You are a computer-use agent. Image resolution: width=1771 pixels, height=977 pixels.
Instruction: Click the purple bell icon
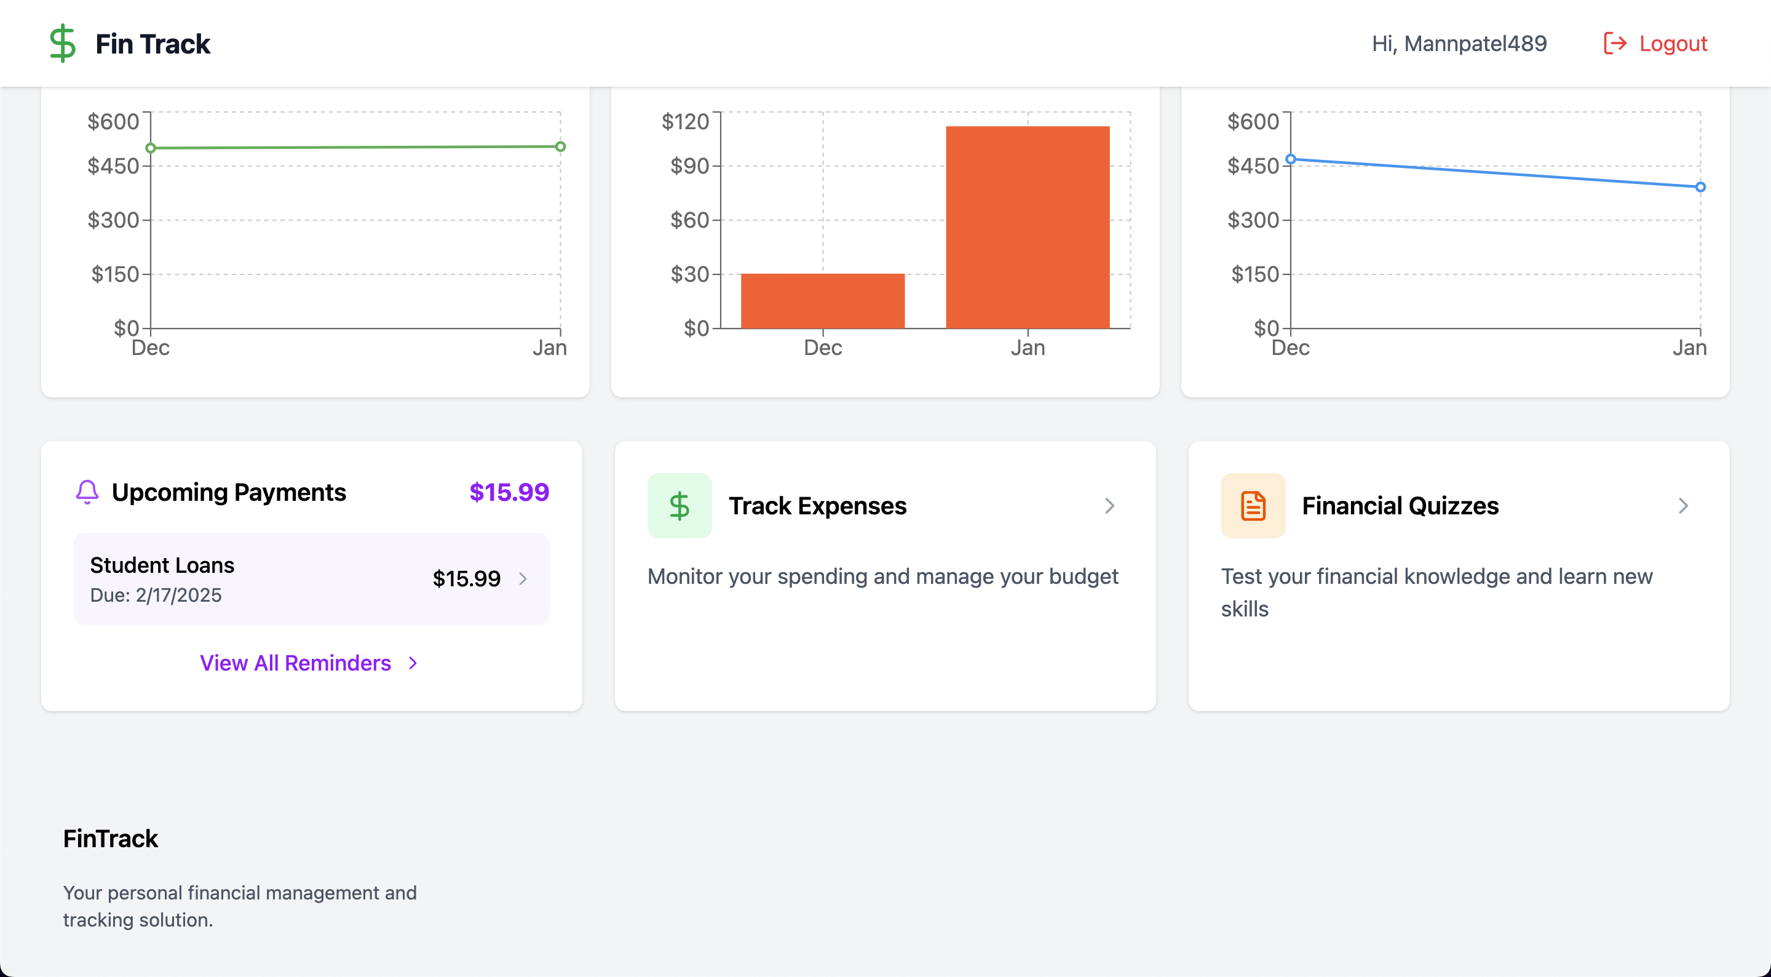(x=87, y=492)
